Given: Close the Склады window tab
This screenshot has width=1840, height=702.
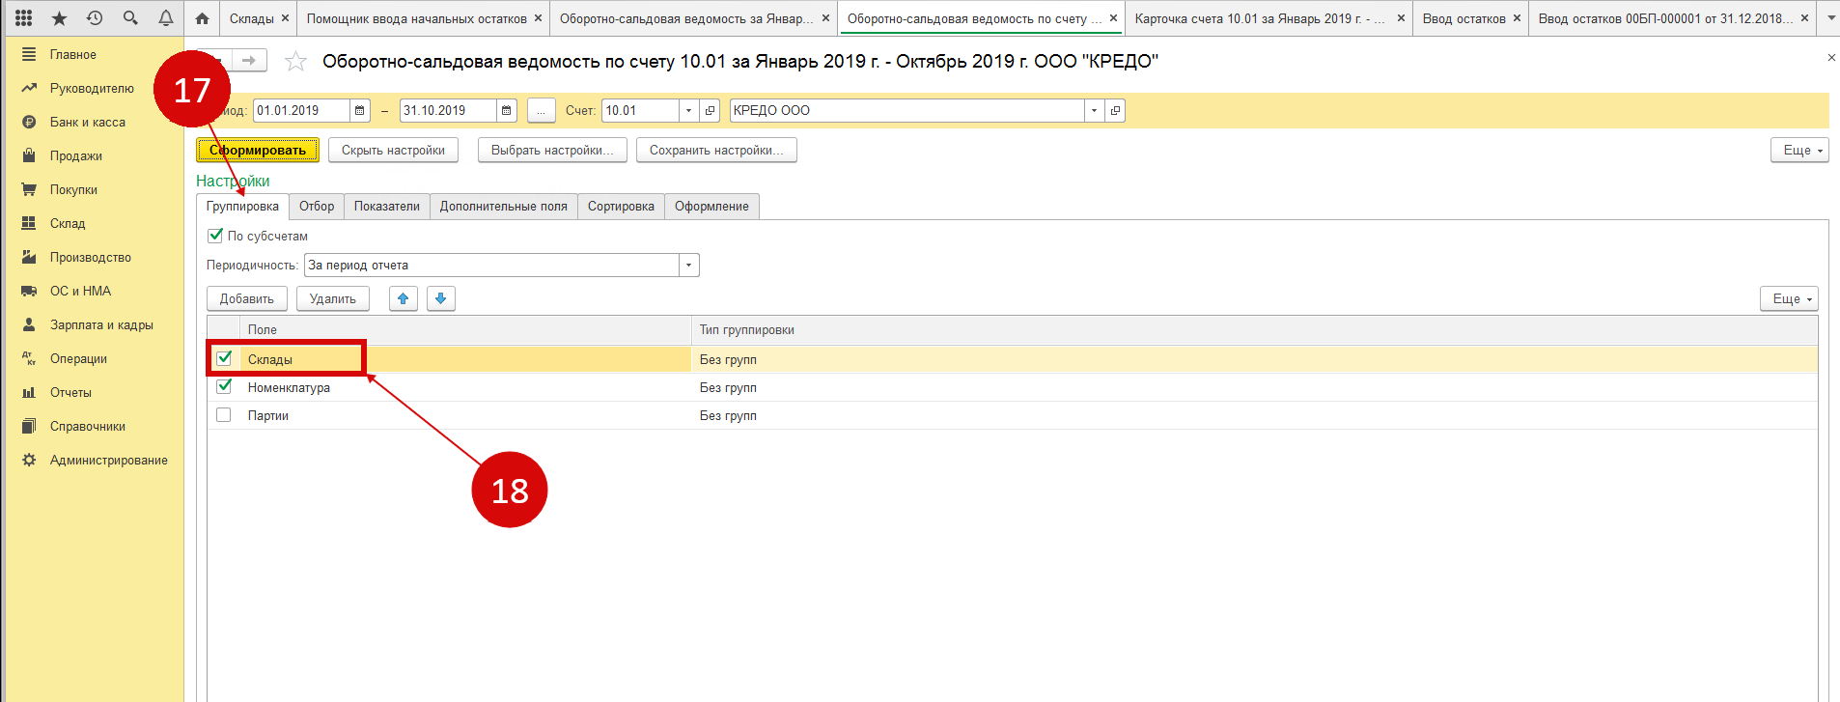Looking at the screenshot, I should tap(285, 18).
